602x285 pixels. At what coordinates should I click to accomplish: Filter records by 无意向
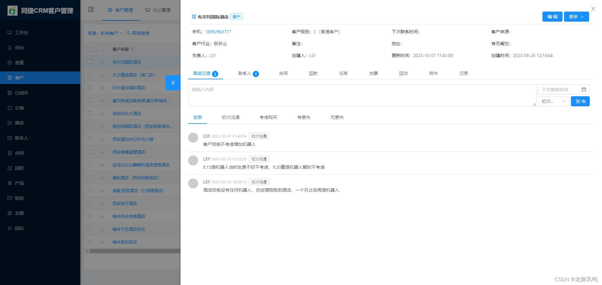(x=337, y=117)
